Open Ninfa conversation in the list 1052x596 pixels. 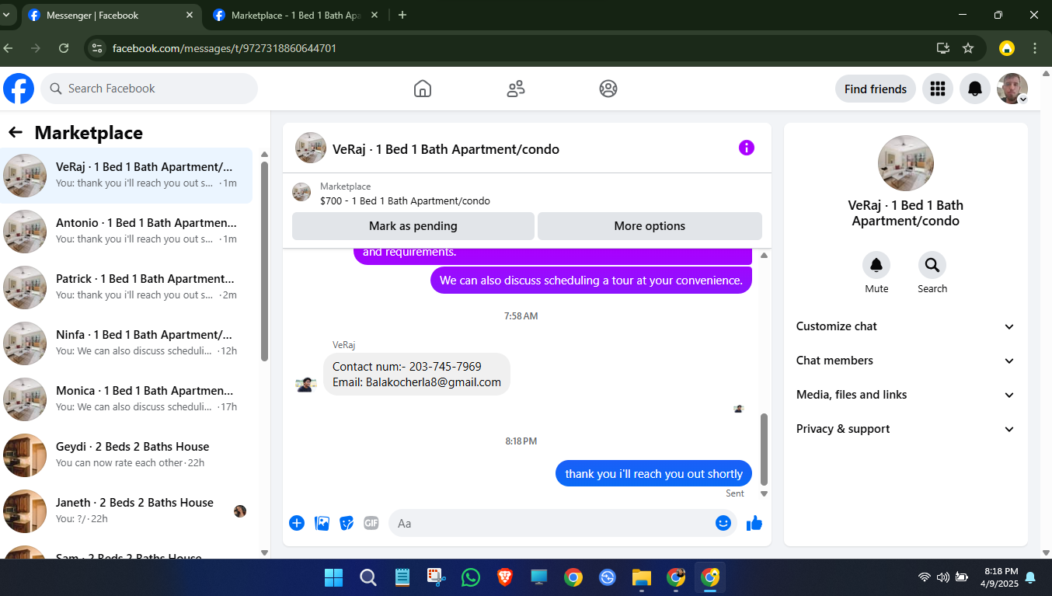tap(127, 343)
